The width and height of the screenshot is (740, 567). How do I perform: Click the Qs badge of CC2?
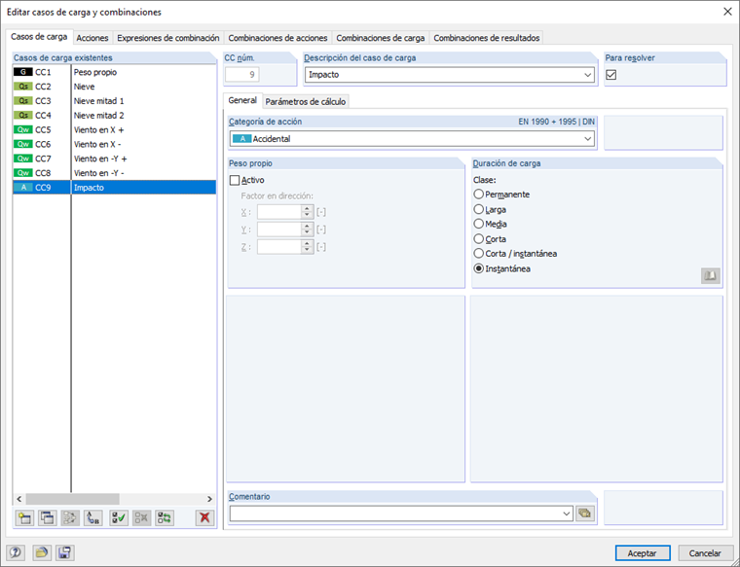tap(23, 87)
